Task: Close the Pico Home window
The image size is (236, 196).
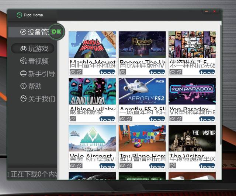Action: point(215,11)
